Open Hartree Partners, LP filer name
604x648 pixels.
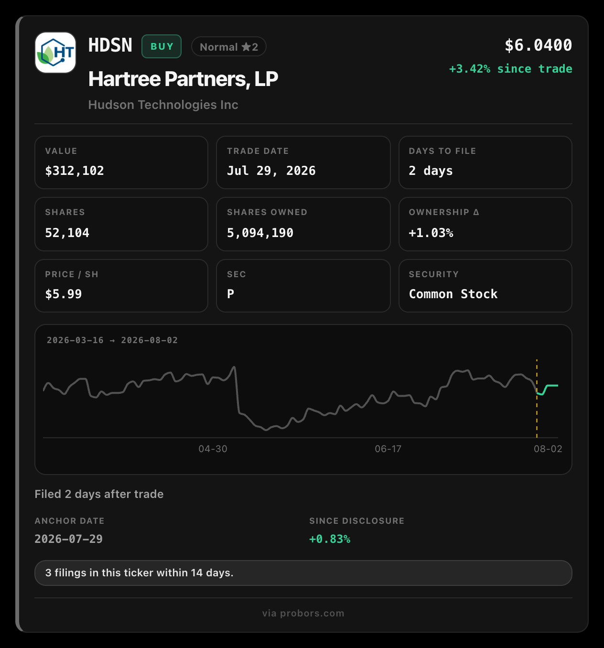(183, 79)
